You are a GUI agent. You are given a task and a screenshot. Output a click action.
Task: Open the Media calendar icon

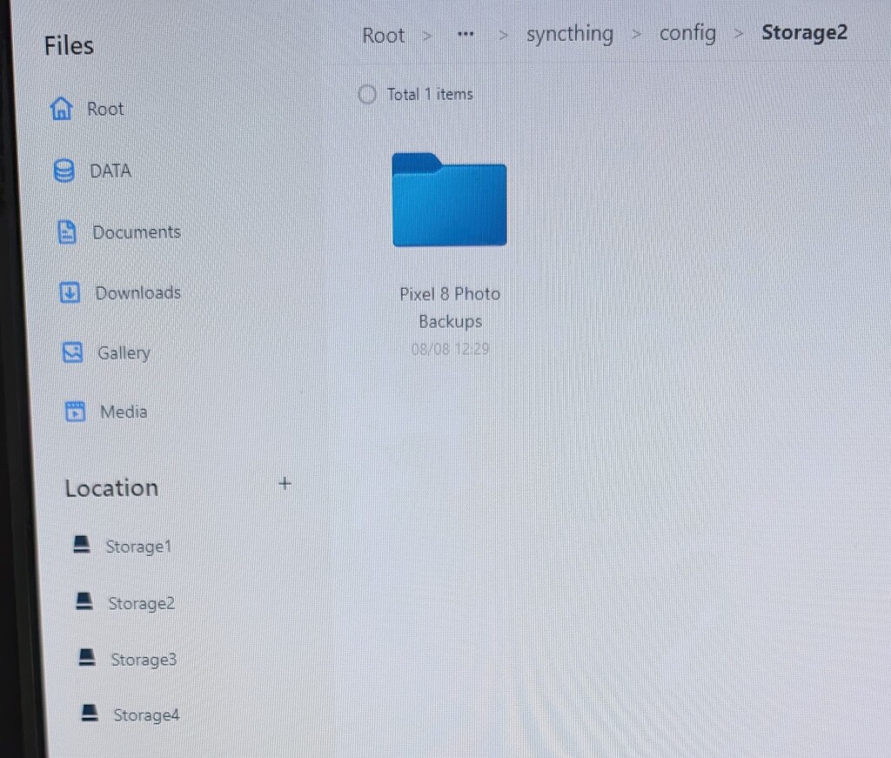click(x=75, y=411)
